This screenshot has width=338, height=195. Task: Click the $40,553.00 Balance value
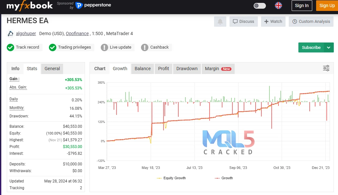72,126
